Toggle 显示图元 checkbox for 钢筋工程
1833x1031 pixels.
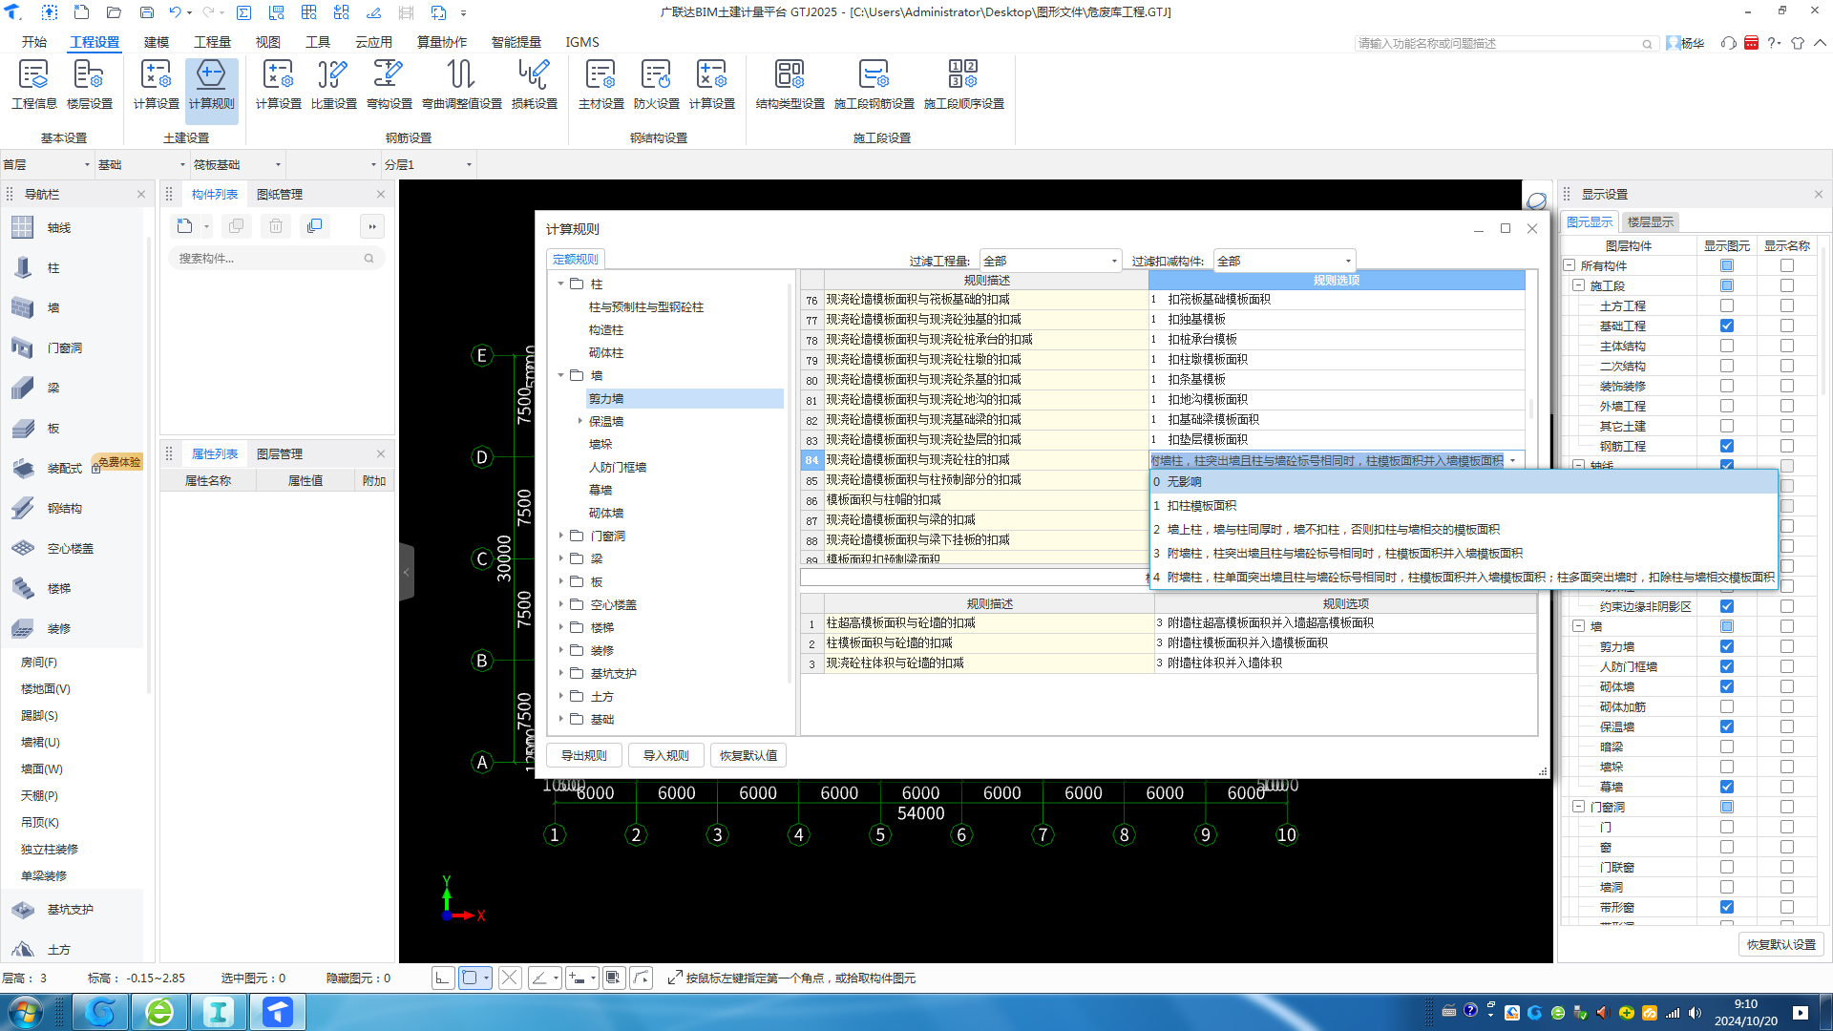click(x=1726, y=446)
